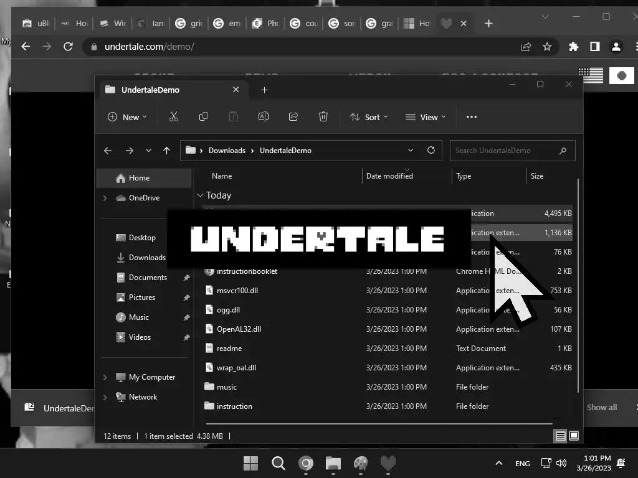Click the Name column header

[x=222, y=176]
